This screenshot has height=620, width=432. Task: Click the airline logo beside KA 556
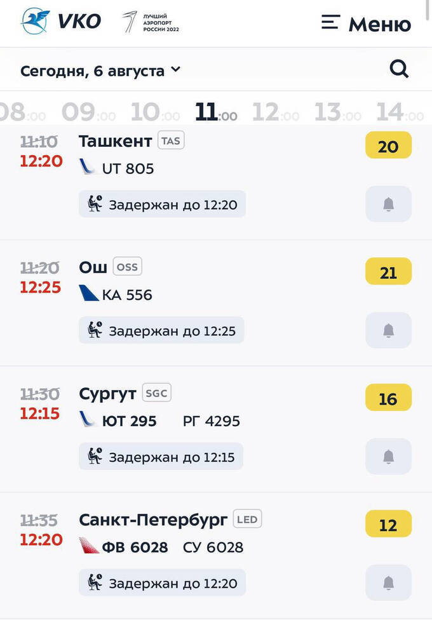click(x=88, y=294)
